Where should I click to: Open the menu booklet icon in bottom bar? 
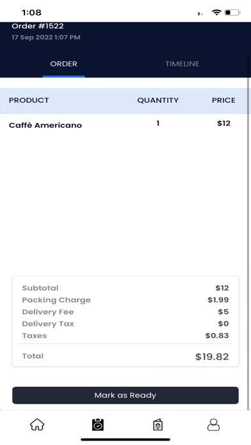(x=158, y=425)
